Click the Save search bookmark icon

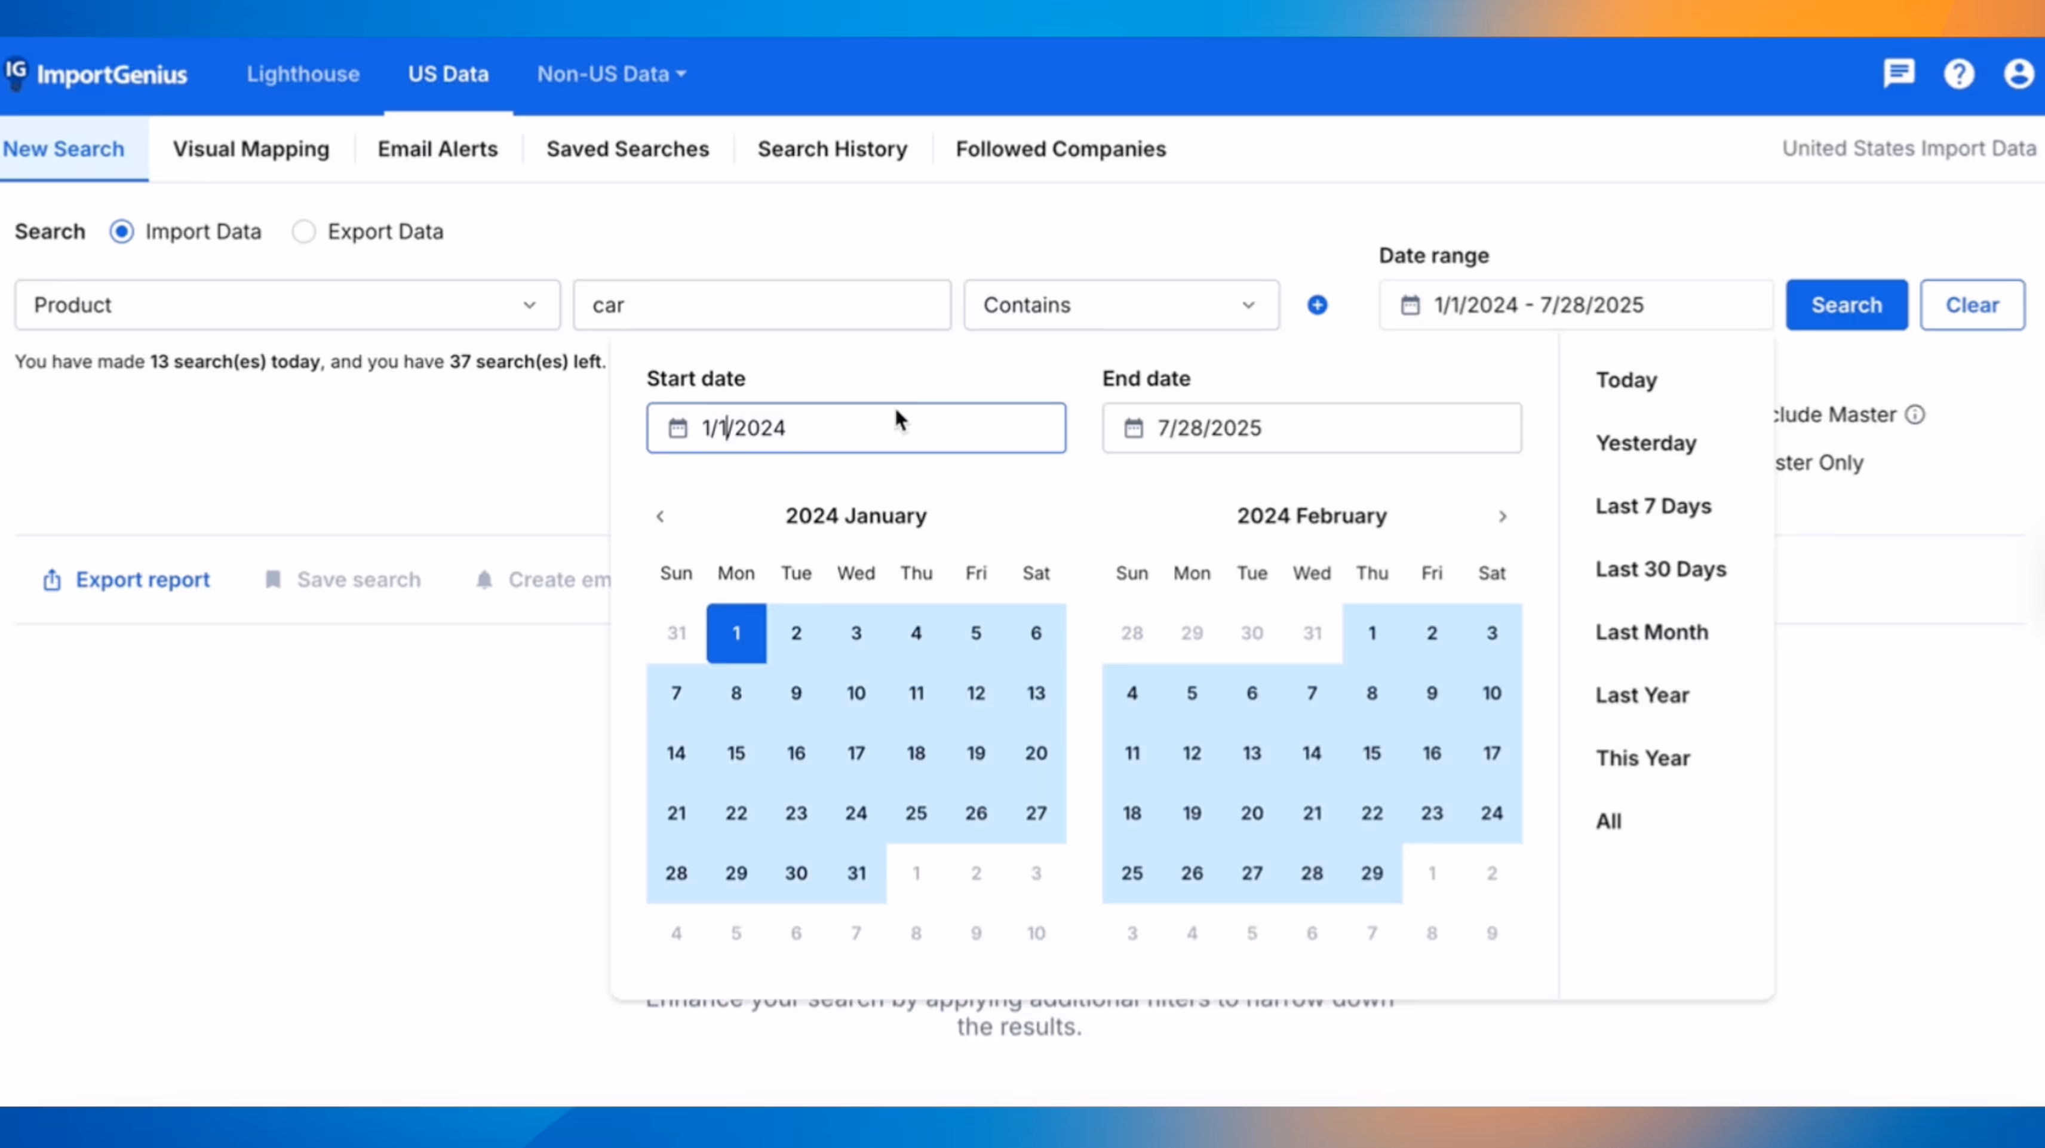(x=273, y=579)
